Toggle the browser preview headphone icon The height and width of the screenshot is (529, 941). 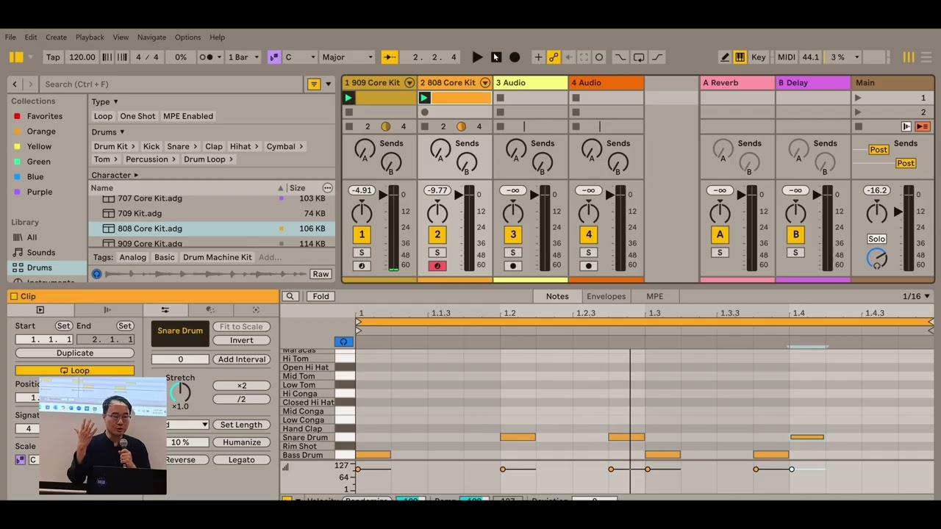coord(96,274)
